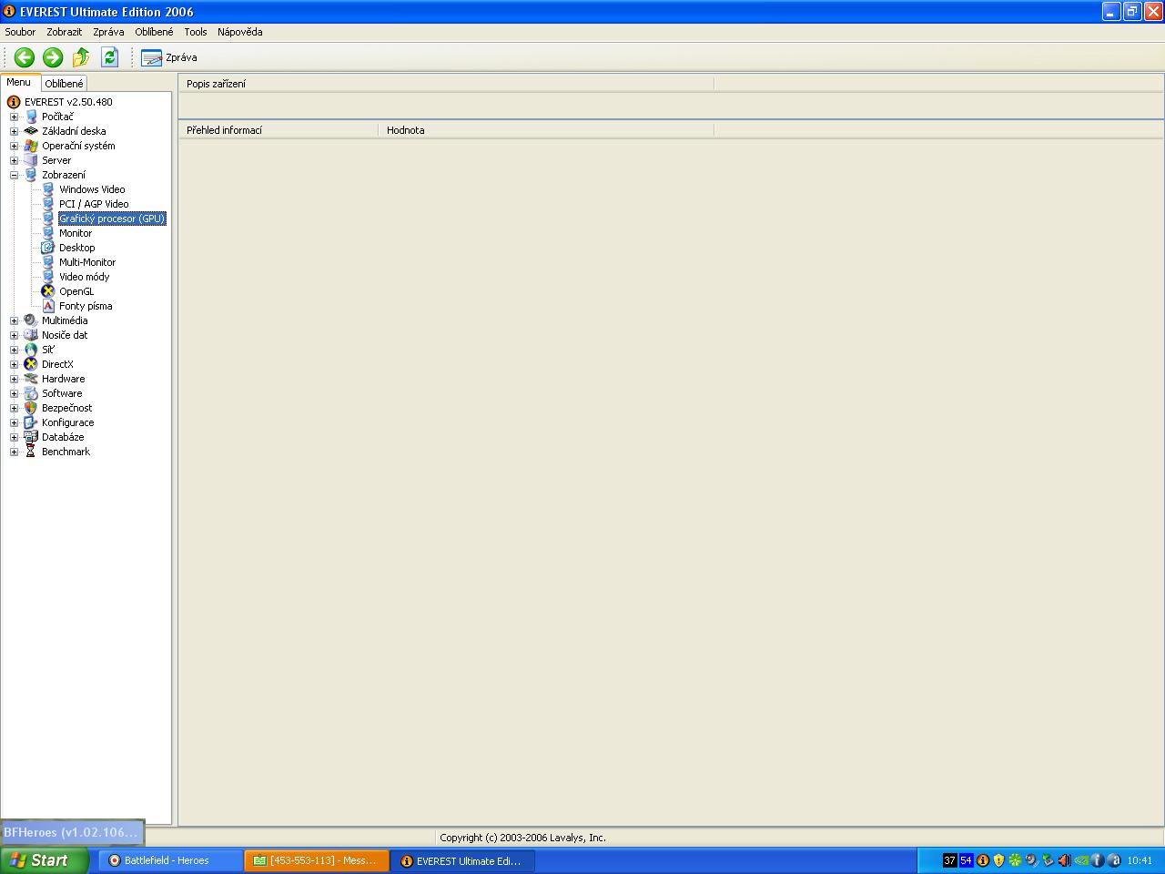Expand the Počítač tree node

[x=14, y=117]
